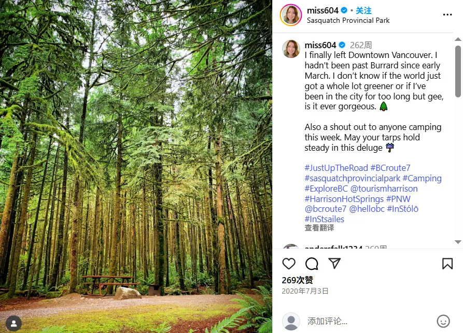Click the 查看翻译 translation link
463x333 pixels.
click(319, 228)
